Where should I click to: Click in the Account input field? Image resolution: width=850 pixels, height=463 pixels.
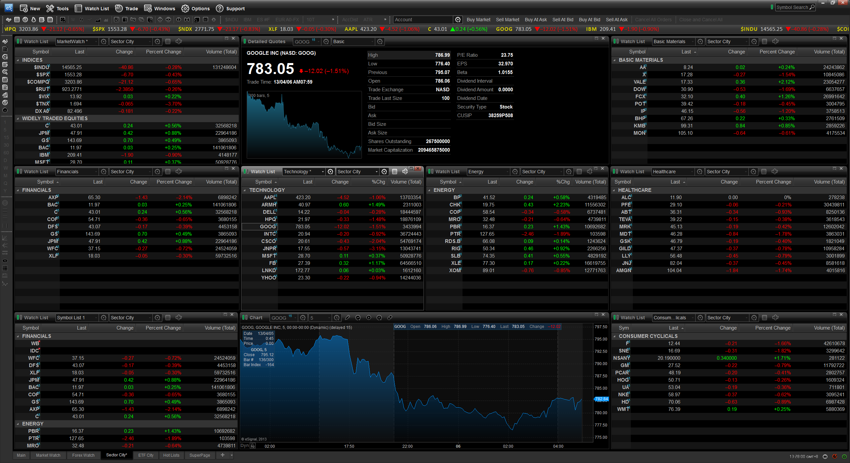tap(423, 20)
